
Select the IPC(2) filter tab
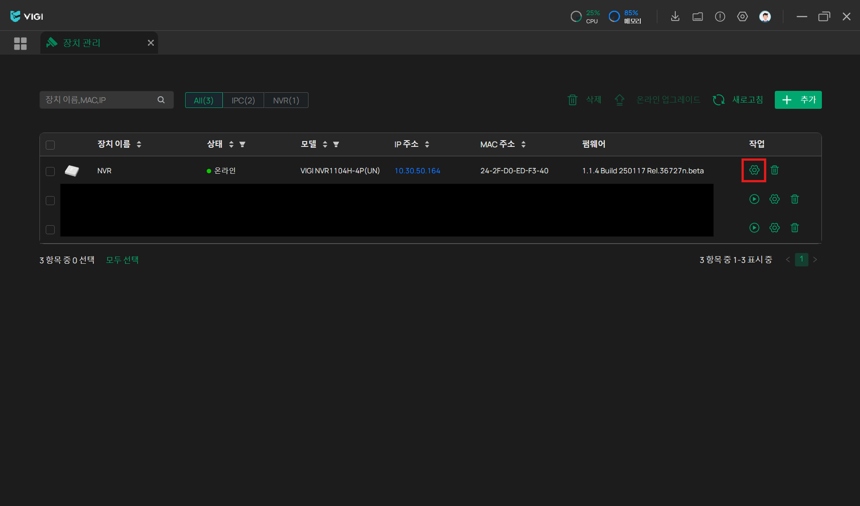click(x=243, y=100)
